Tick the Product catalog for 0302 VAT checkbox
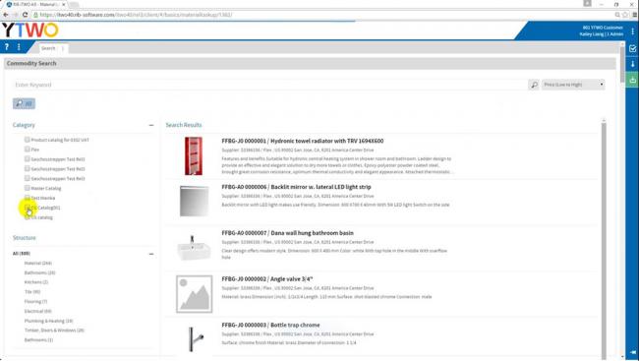 click(x=27, y=140)
